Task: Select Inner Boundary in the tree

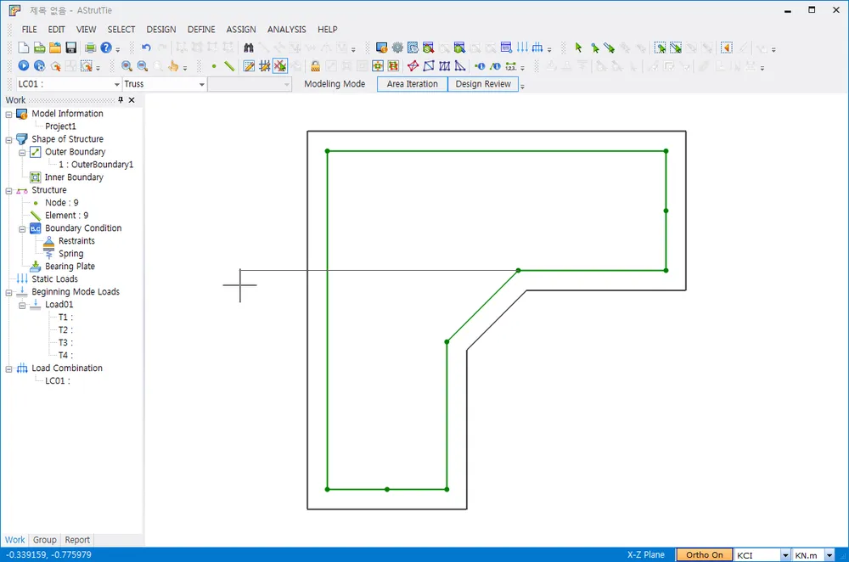Action: click(x=74, y=177)
